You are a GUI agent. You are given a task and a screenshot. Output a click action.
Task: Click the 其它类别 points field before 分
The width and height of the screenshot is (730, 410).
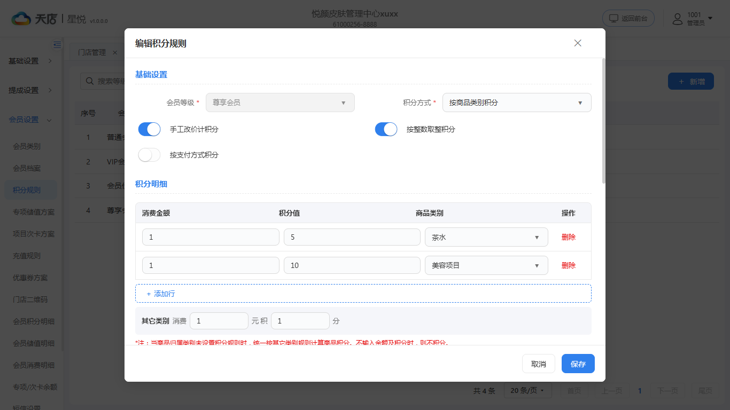pos(300,321)
